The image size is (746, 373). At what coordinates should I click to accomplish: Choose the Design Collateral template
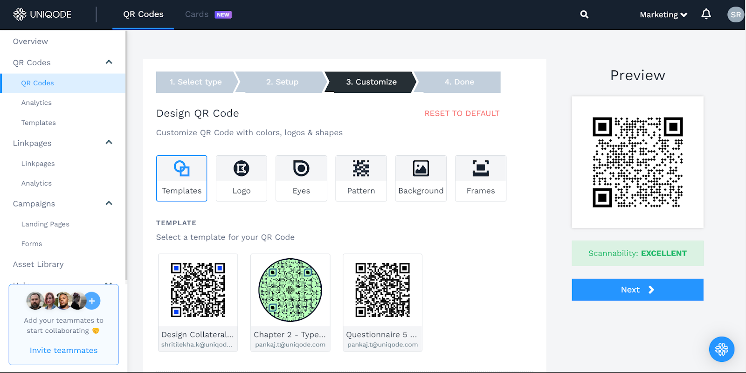coord(198,303)
